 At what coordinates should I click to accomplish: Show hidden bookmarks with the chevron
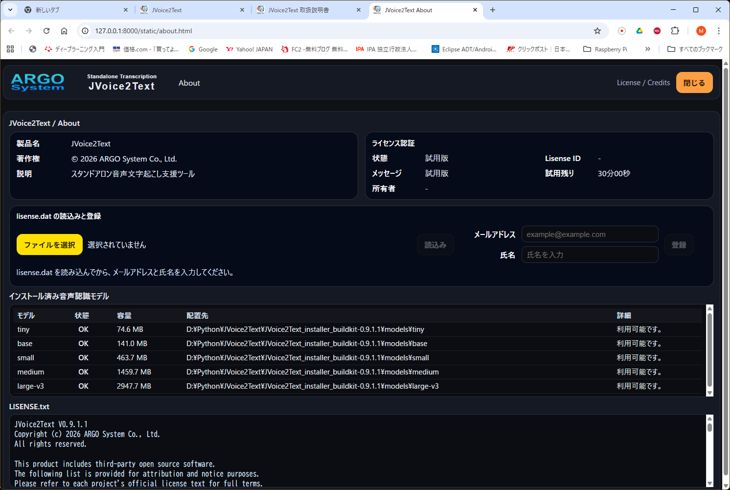pos(648,49)
